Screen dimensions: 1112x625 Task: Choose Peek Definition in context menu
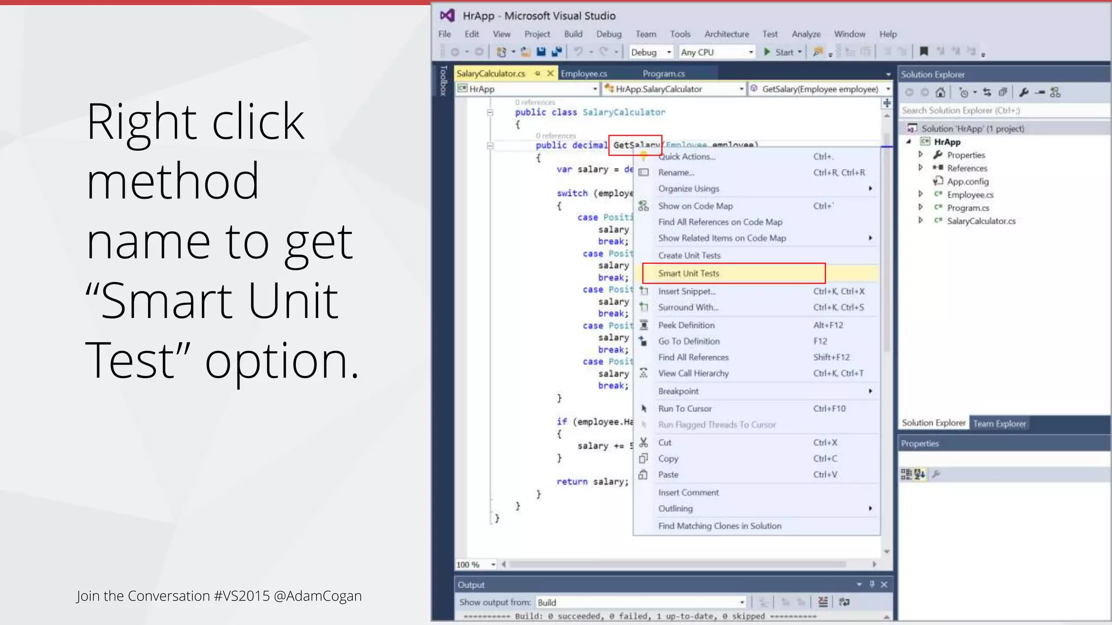click(758, 325)
